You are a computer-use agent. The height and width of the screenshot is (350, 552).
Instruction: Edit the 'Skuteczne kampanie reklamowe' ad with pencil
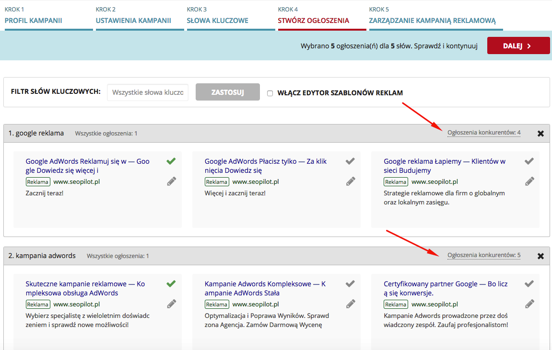click(171, 304)
